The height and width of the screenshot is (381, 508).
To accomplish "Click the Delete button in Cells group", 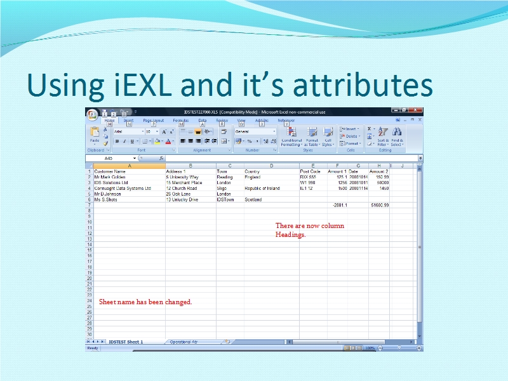I will coord(351,136).
